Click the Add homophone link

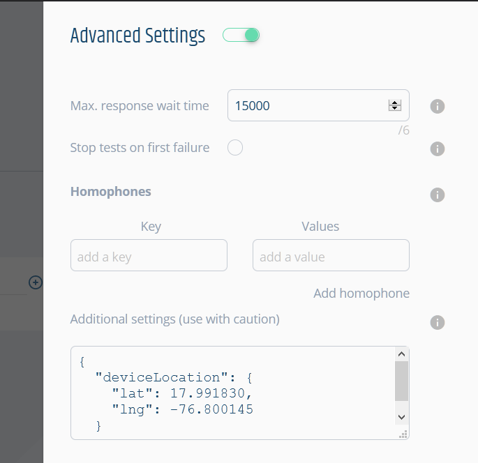(361, 294)
